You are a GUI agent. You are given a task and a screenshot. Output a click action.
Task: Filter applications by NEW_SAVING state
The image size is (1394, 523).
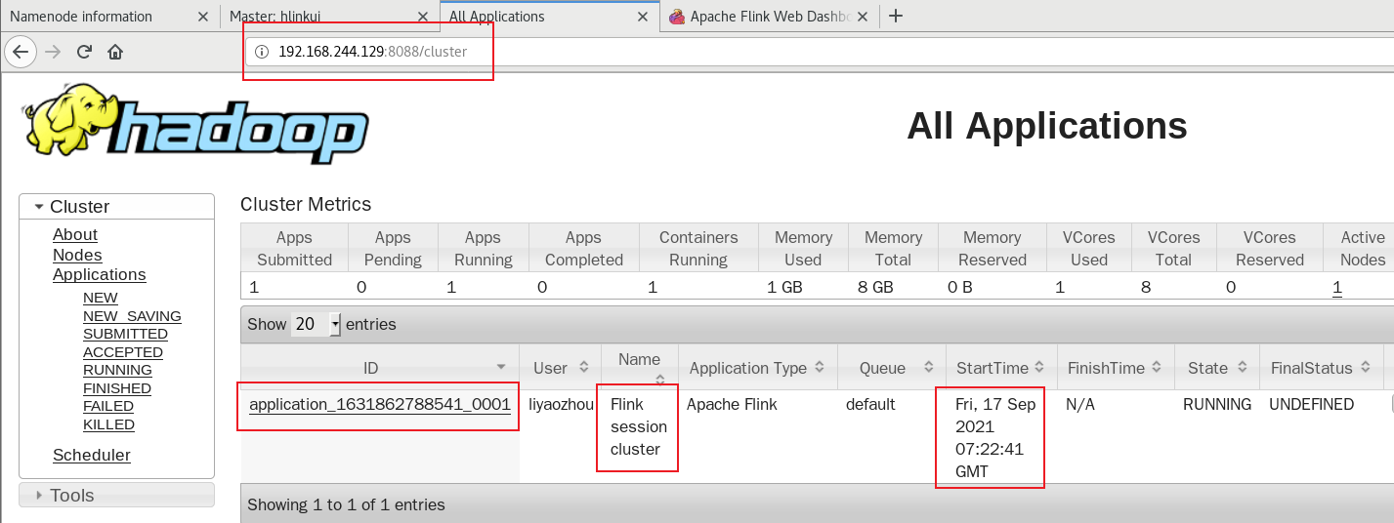[132, 316]
